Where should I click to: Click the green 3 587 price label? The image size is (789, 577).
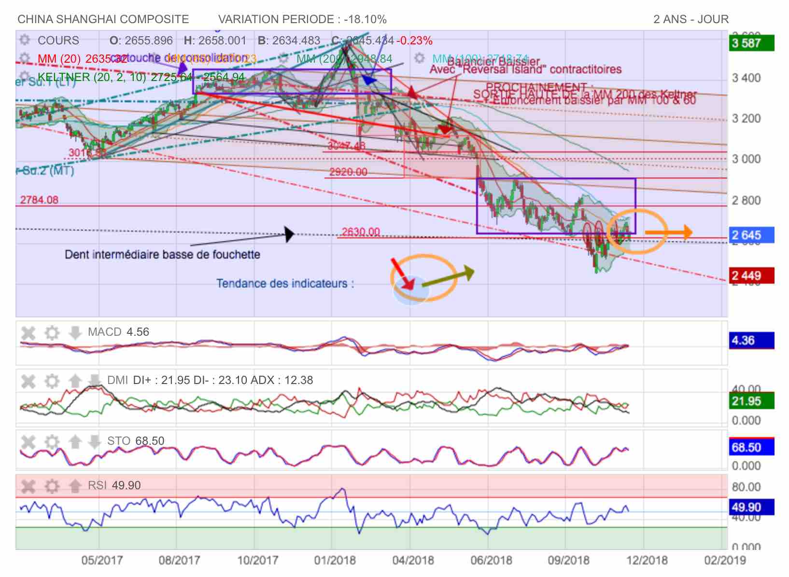click(751, 43)
